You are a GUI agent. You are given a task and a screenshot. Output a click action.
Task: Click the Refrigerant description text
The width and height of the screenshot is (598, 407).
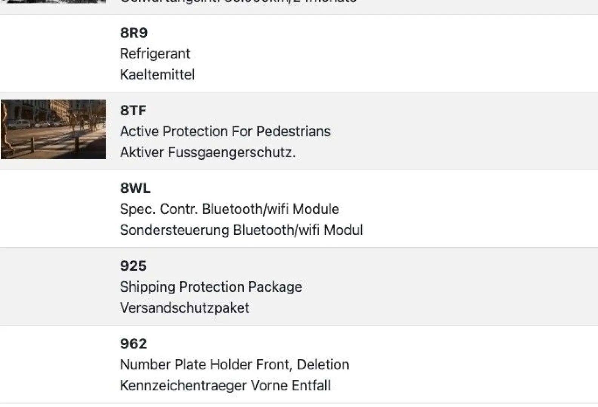coord(155,54)
